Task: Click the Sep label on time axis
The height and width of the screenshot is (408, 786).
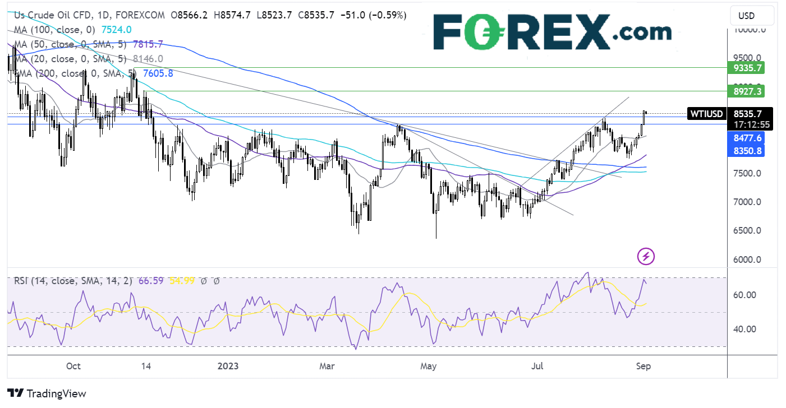Action: tap(644, 366)
